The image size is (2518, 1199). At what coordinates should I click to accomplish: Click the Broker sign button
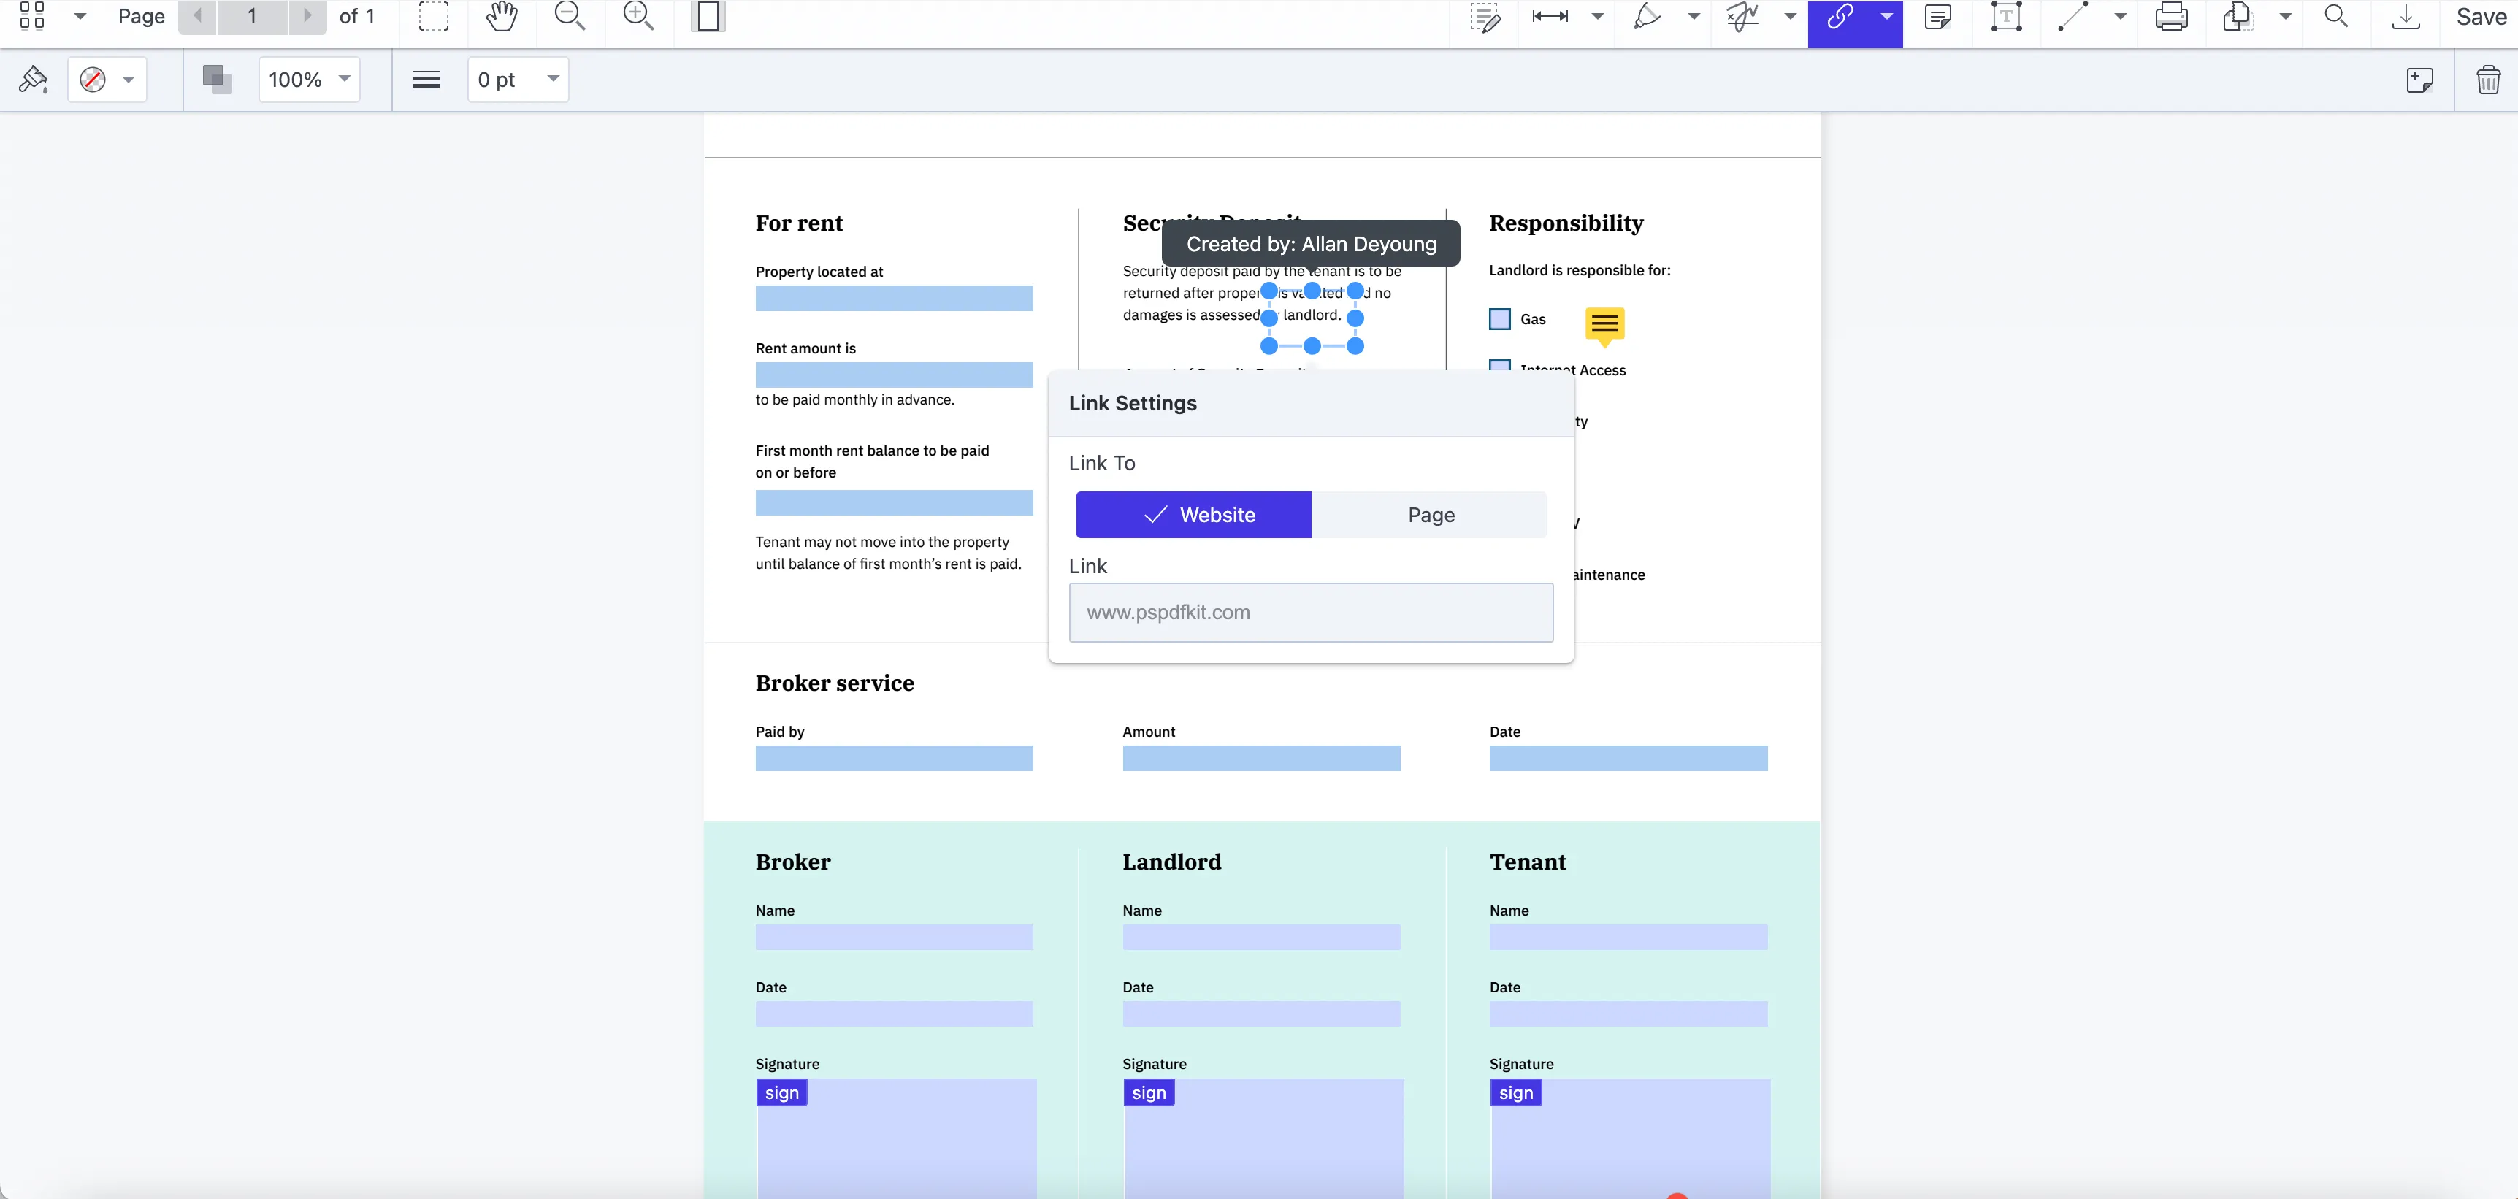coord(782,1092)
